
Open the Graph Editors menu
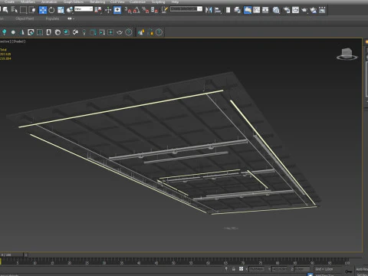pos(74,2)
